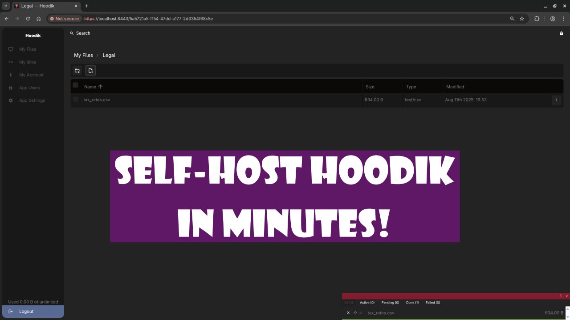Click the App Users people icon

11,88
